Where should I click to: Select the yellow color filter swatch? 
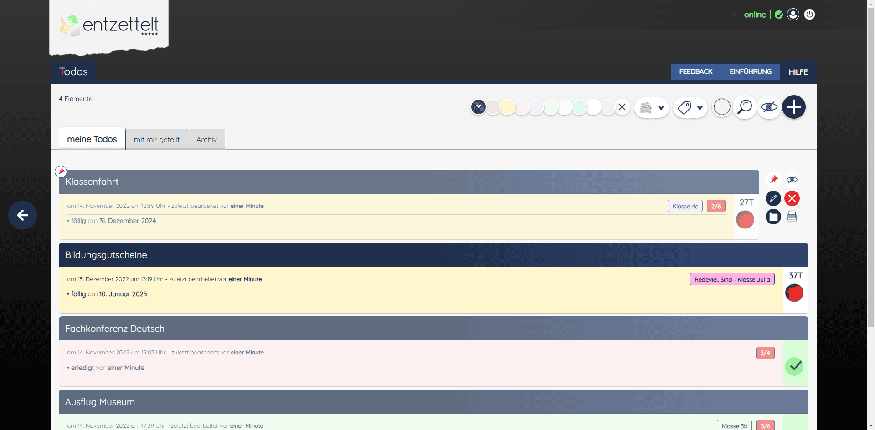[x=508, y=107]
